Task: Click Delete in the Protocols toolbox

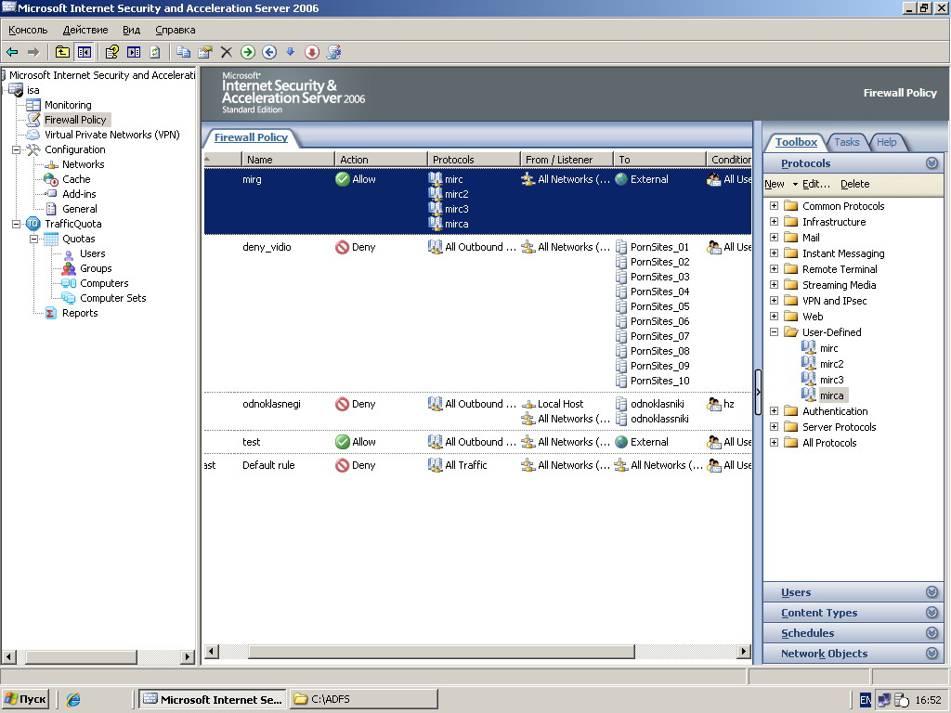Action: (854, 185)
